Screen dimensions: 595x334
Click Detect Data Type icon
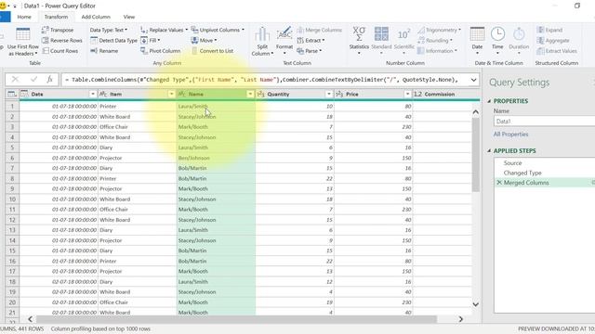pyautogui.click(x=94, y=40)
